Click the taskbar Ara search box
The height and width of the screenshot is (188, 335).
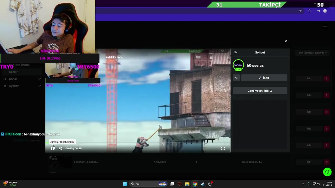coord(149,184)
